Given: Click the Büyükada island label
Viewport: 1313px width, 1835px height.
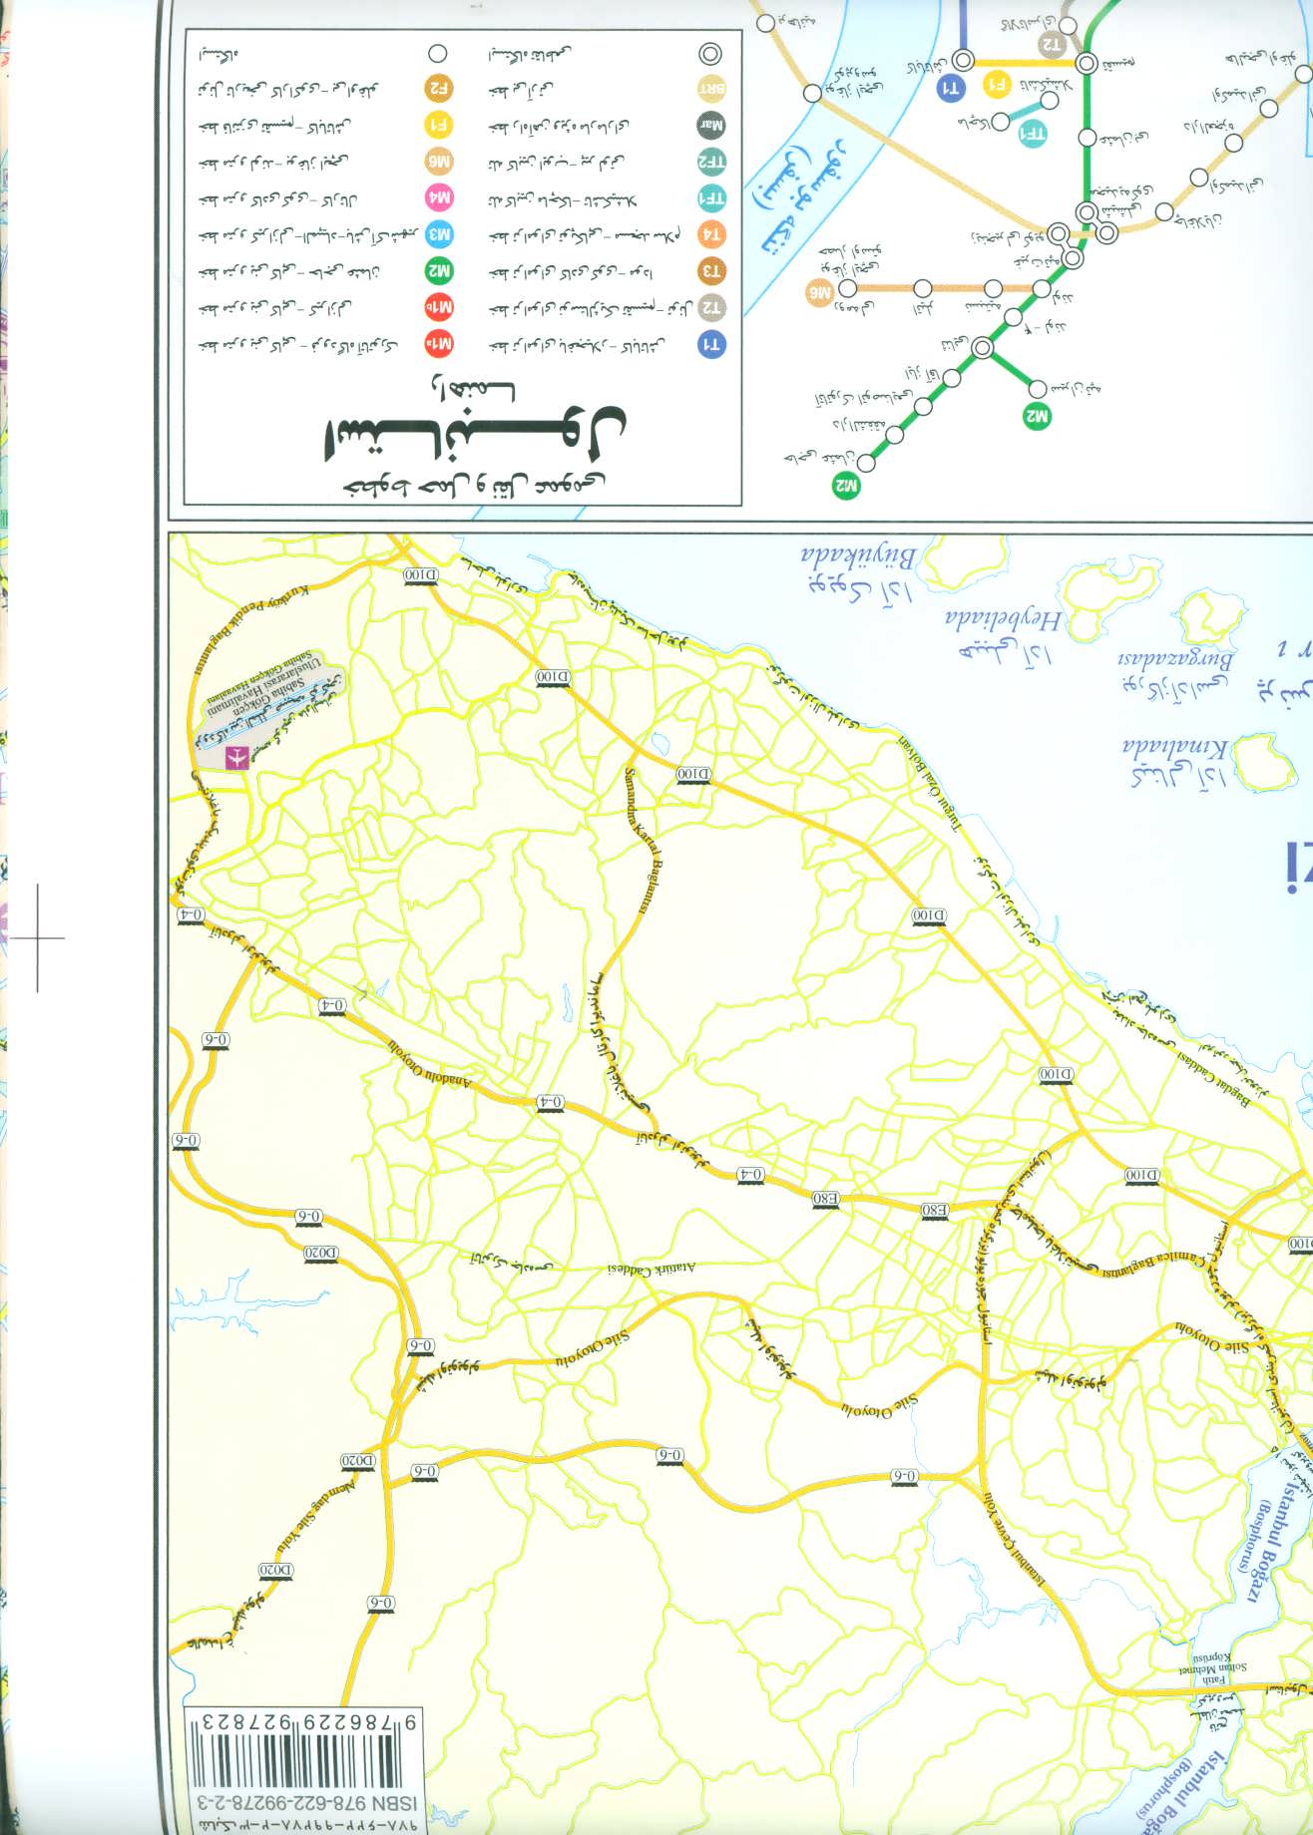Looking at the screenshot, I should pos(860,555).
